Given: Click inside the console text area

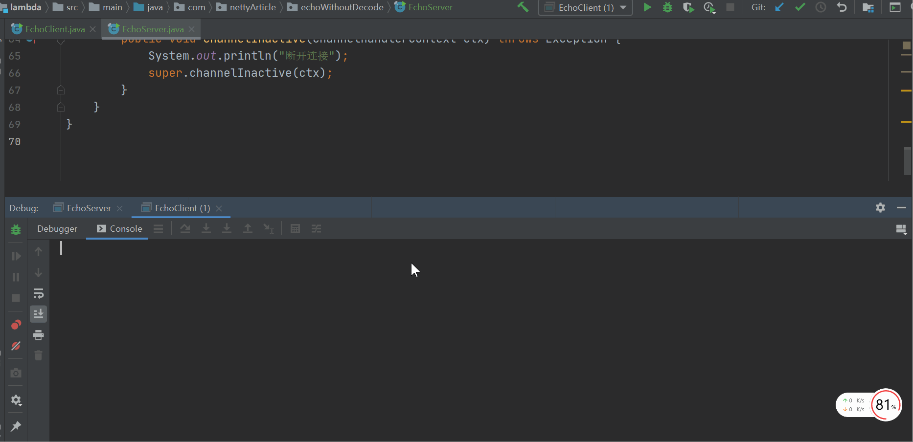Looking at the screenshot, I should pos(479,340).
